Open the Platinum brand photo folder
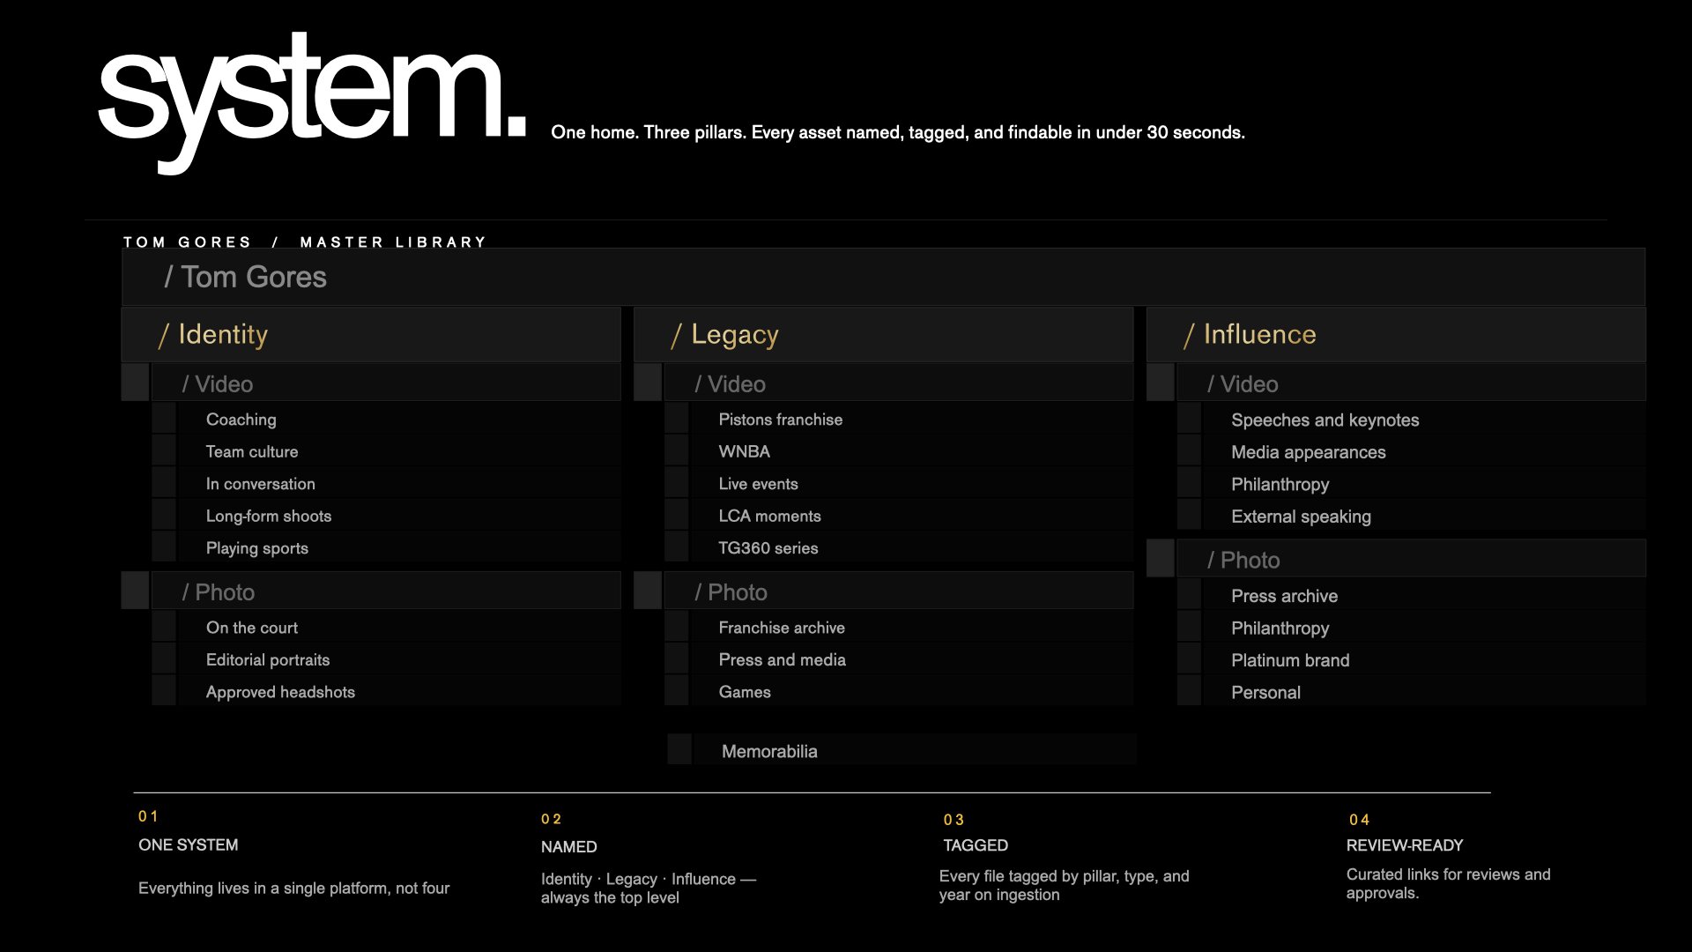The height and width of the screenshot is (952, 1692). 1290,660
